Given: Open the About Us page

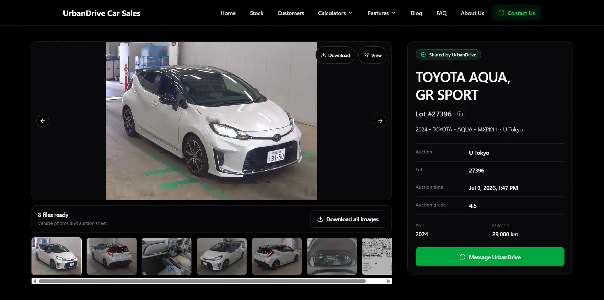Looking at the screenshot, I should [x=472, y=13].
